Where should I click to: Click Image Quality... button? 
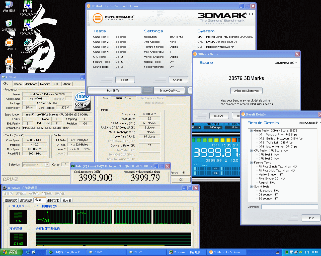click(170, 90)
